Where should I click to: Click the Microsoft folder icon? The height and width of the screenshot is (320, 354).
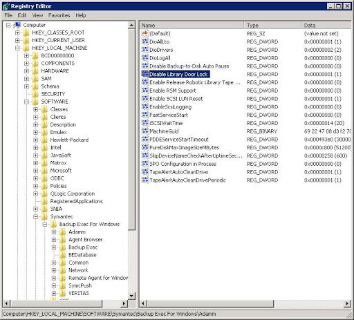pos(44,171)
